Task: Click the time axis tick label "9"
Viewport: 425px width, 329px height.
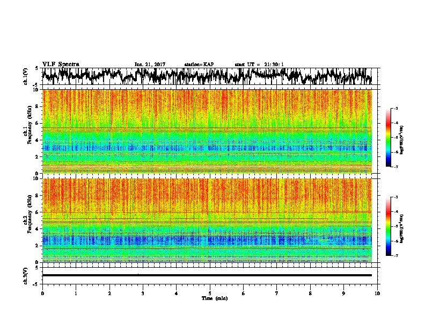Action: point(343,294)
